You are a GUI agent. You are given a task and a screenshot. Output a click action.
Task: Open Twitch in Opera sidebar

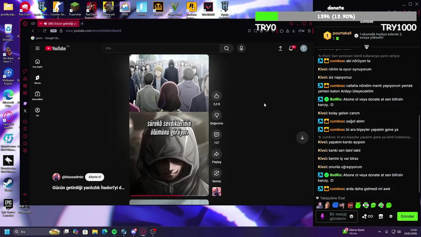[x=25, y=104]
